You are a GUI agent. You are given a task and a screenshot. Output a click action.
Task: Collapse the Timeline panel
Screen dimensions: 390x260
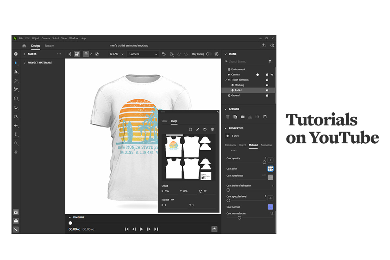pyautogui.click(x=70, y=217)
